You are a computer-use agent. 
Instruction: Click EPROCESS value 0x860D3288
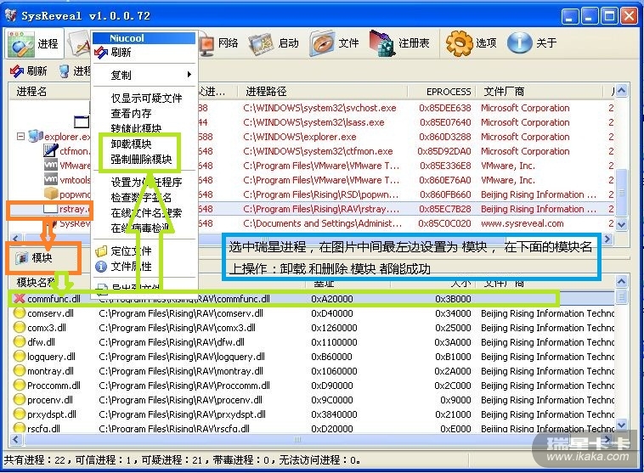coord(445,137)
